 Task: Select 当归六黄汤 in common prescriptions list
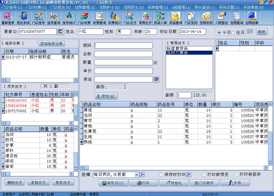tap(189, 53)
